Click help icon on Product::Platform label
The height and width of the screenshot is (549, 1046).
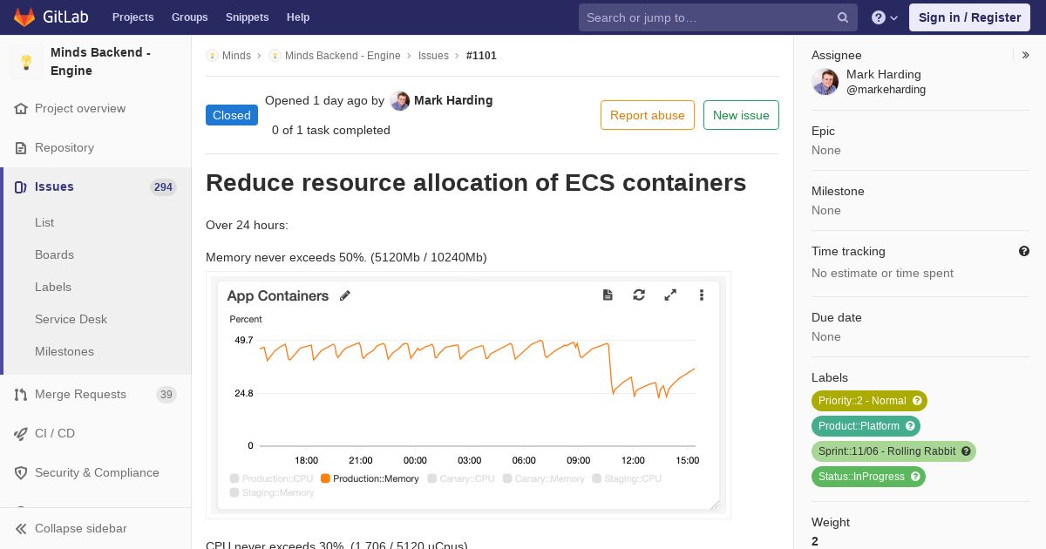coord(910,426)
